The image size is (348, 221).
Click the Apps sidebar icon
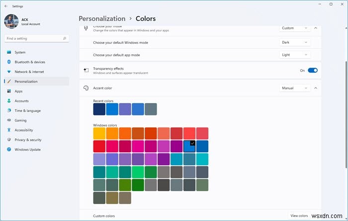pos(8,91)
